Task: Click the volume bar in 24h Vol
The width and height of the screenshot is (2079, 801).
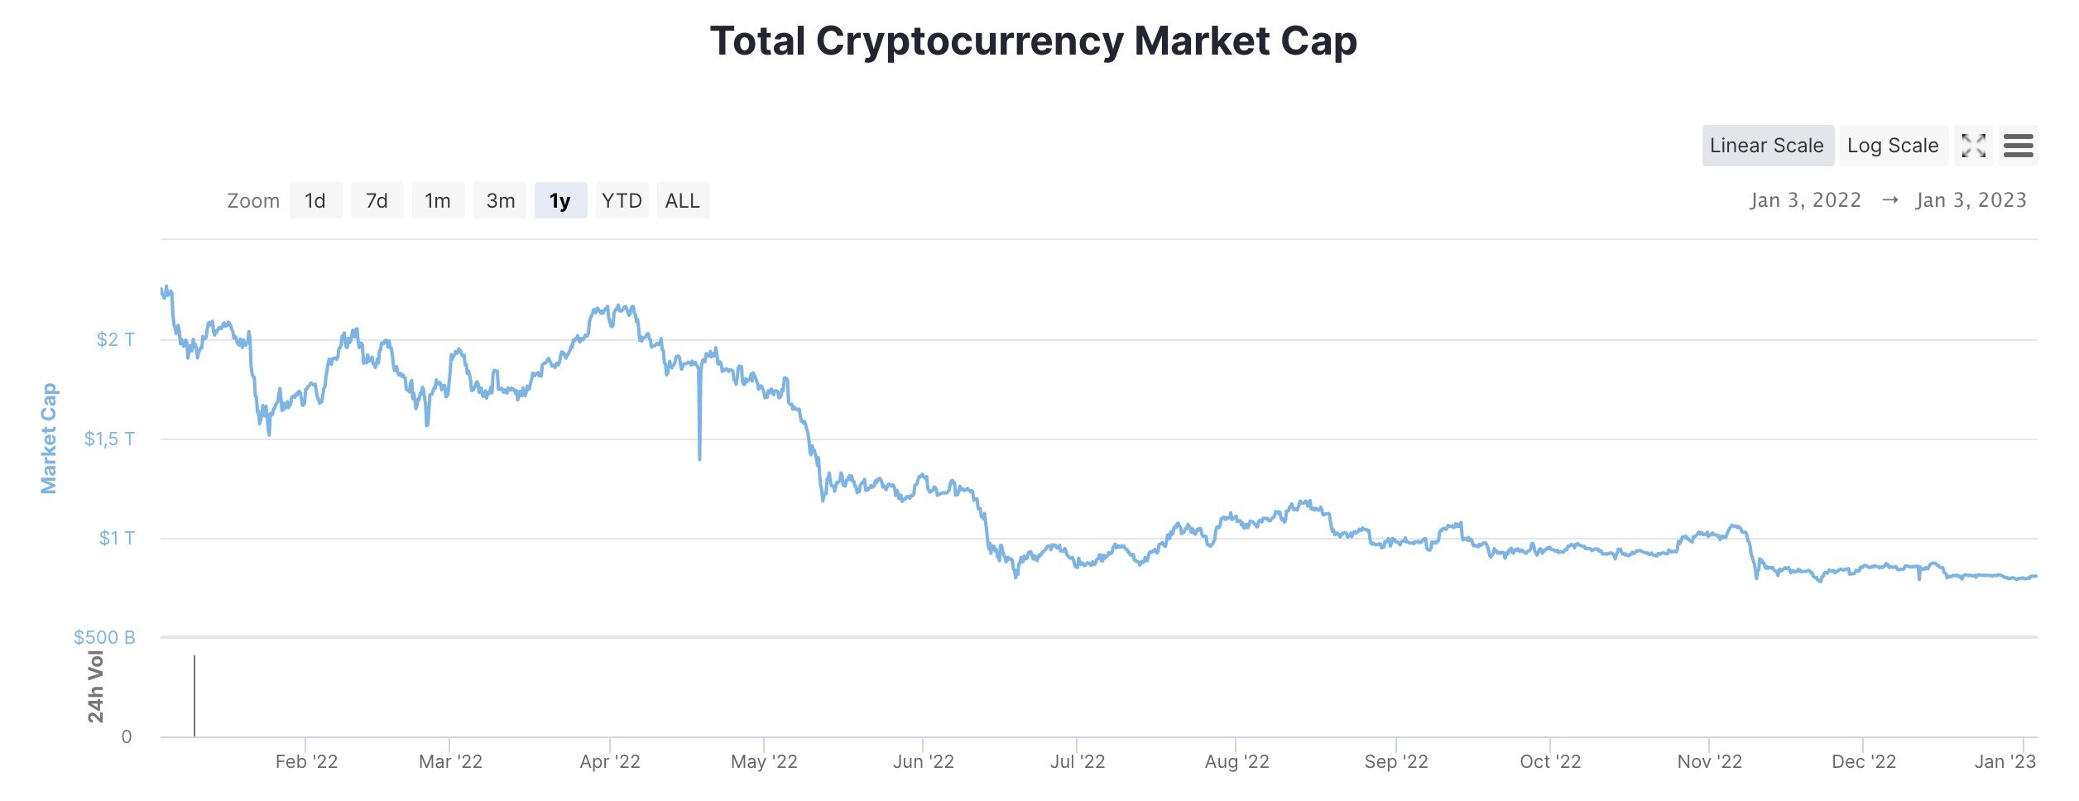Action: click(x=194, y=695)
